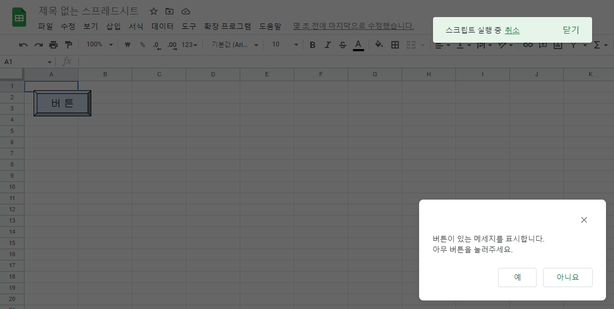This screenshot has height=309, width=614.
Task: Click 예 in the message dialog
Action: point(517,278)
